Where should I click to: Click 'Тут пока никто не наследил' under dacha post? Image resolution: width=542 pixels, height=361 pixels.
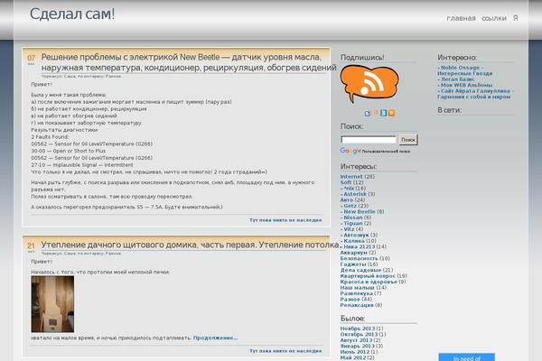285,351
